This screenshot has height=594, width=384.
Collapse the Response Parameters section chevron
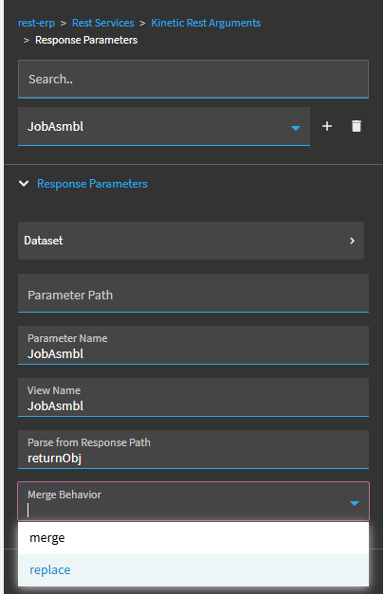[x=24, y=184]
